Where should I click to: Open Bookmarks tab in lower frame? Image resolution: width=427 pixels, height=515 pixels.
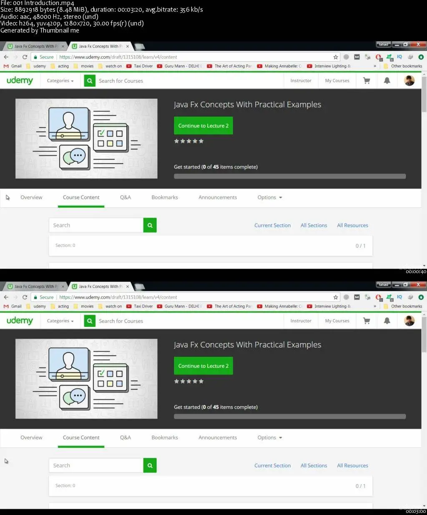coord(165,438)
